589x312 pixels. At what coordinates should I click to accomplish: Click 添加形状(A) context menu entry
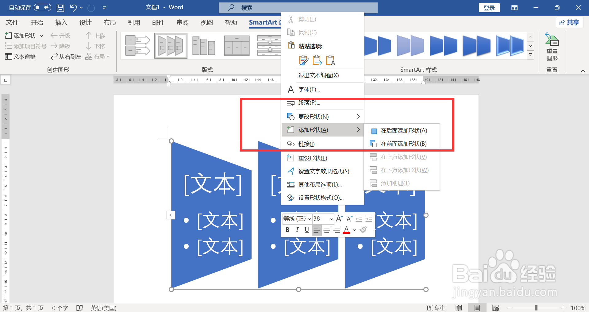[x=322, y=130]
